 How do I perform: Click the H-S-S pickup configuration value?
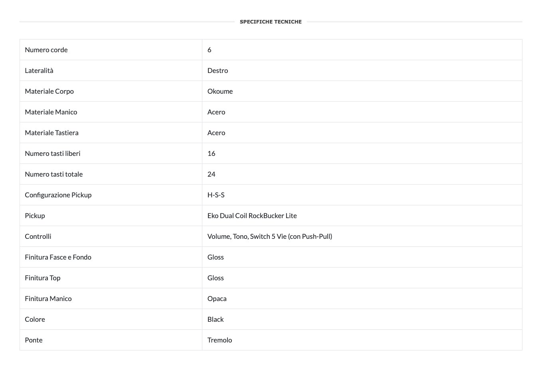[216, 195]
